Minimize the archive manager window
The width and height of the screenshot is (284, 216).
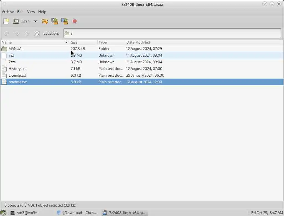point(265,4)
